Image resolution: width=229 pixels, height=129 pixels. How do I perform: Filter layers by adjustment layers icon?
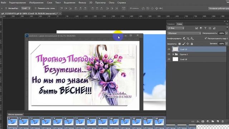click(x=201, y=28)
